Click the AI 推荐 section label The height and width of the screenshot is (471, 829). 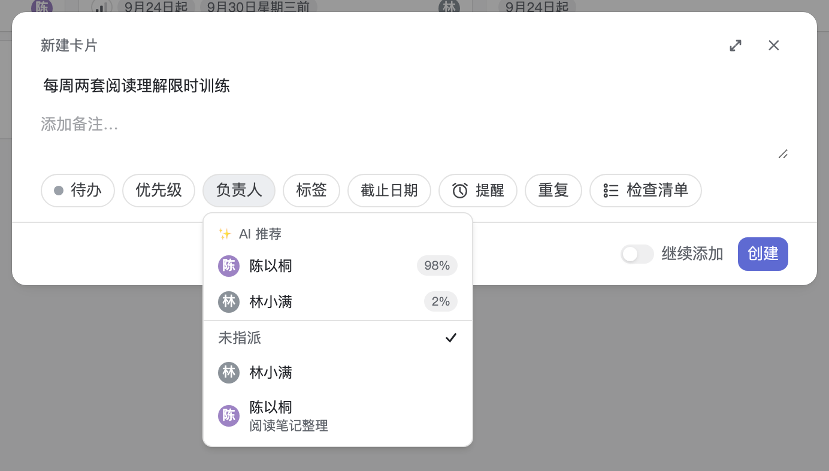[x=260, y=234]
